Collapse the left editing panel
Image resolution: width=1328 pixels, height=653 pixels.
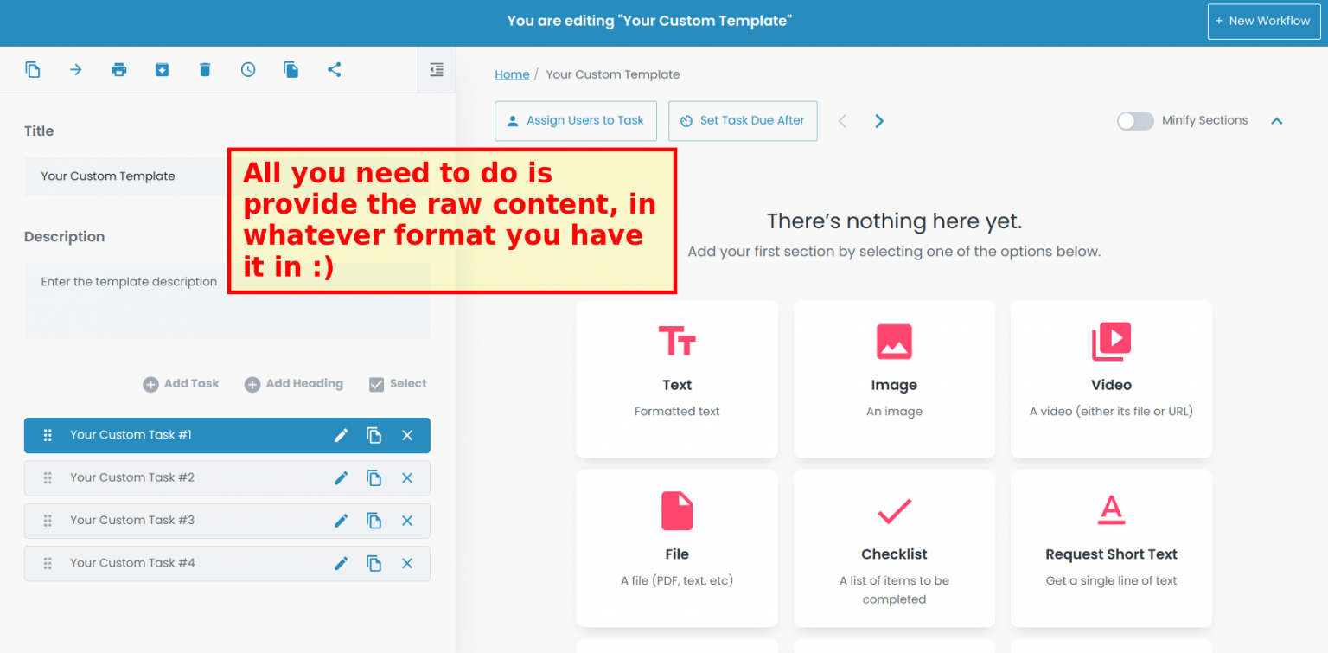pos(436,69)
